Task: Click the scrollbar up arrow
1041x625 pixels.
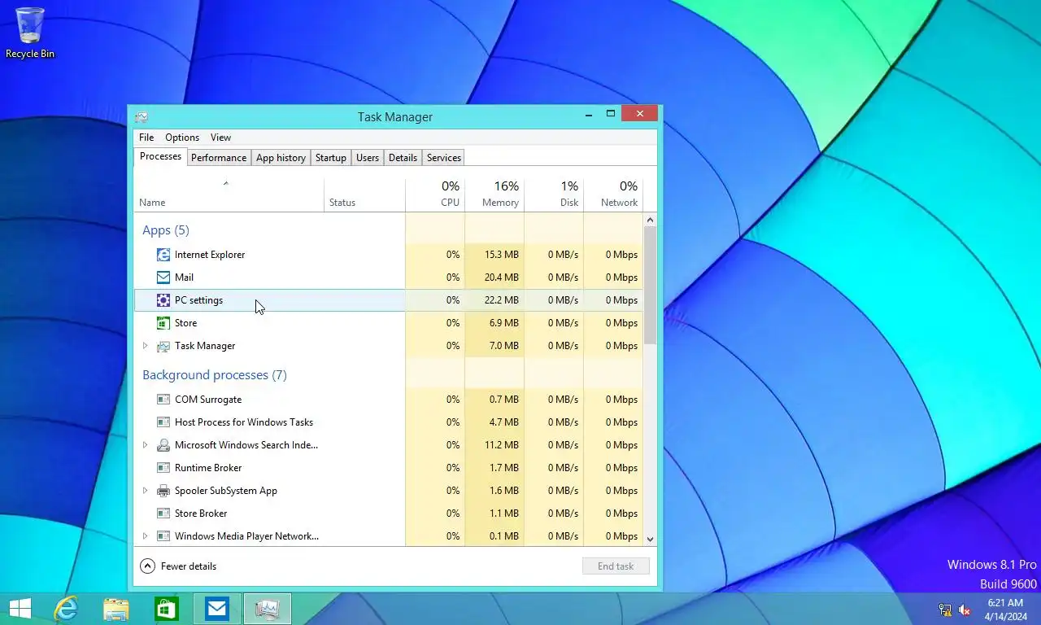Action: point(650,220)
